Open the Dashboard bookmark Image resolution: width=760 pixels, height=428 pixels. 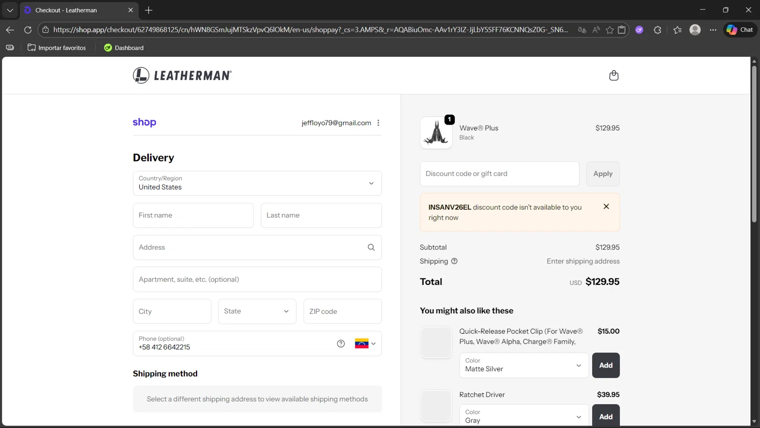pyautogui.click(x=124, y=48)
